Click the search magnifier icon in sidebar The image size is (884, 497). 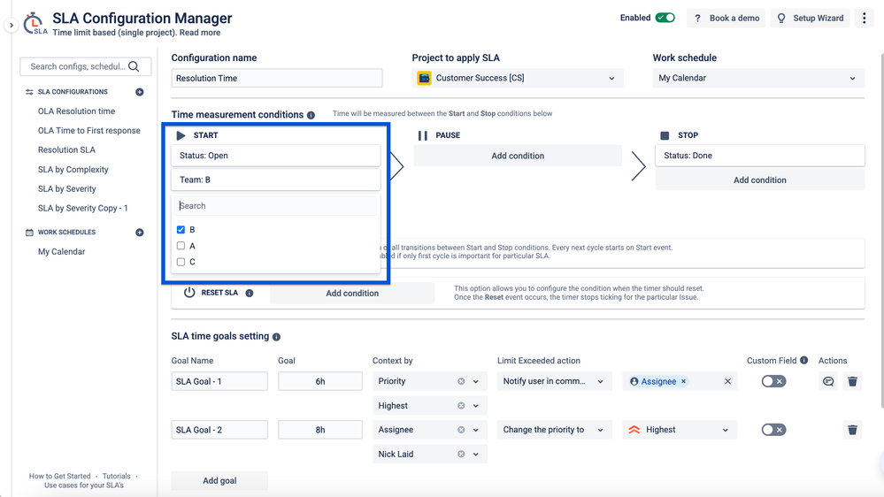tap(134, 66)
